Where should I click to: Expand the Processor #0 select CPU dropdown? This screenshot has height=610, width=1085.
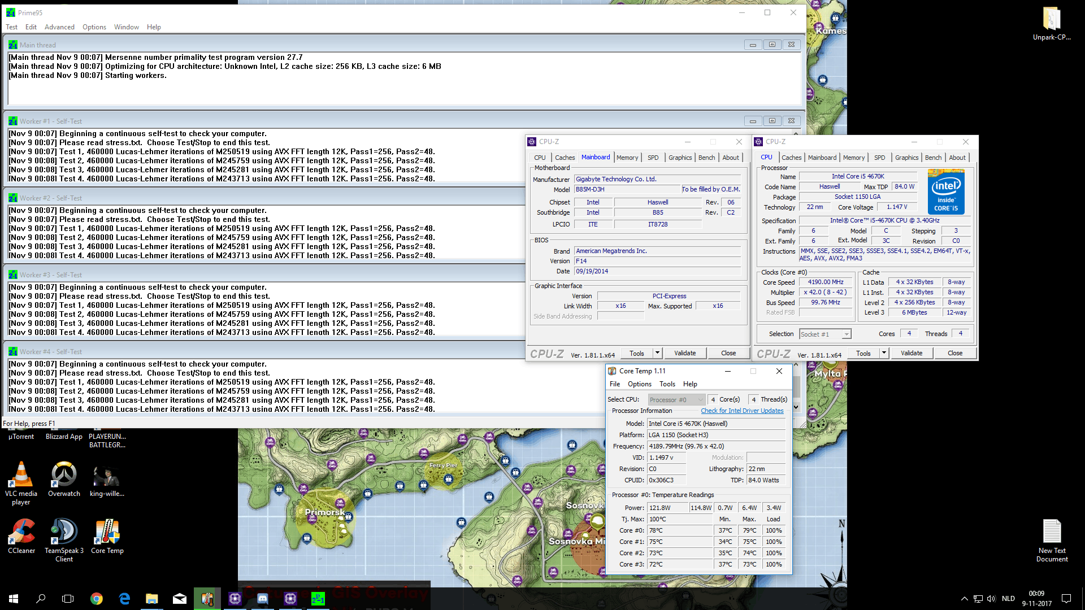click(700, 400)
